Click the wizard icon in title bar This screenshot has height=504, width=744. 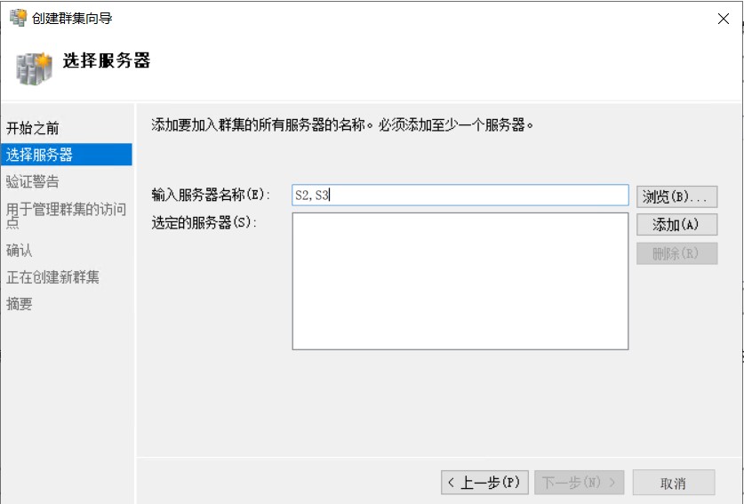[18, 18]
